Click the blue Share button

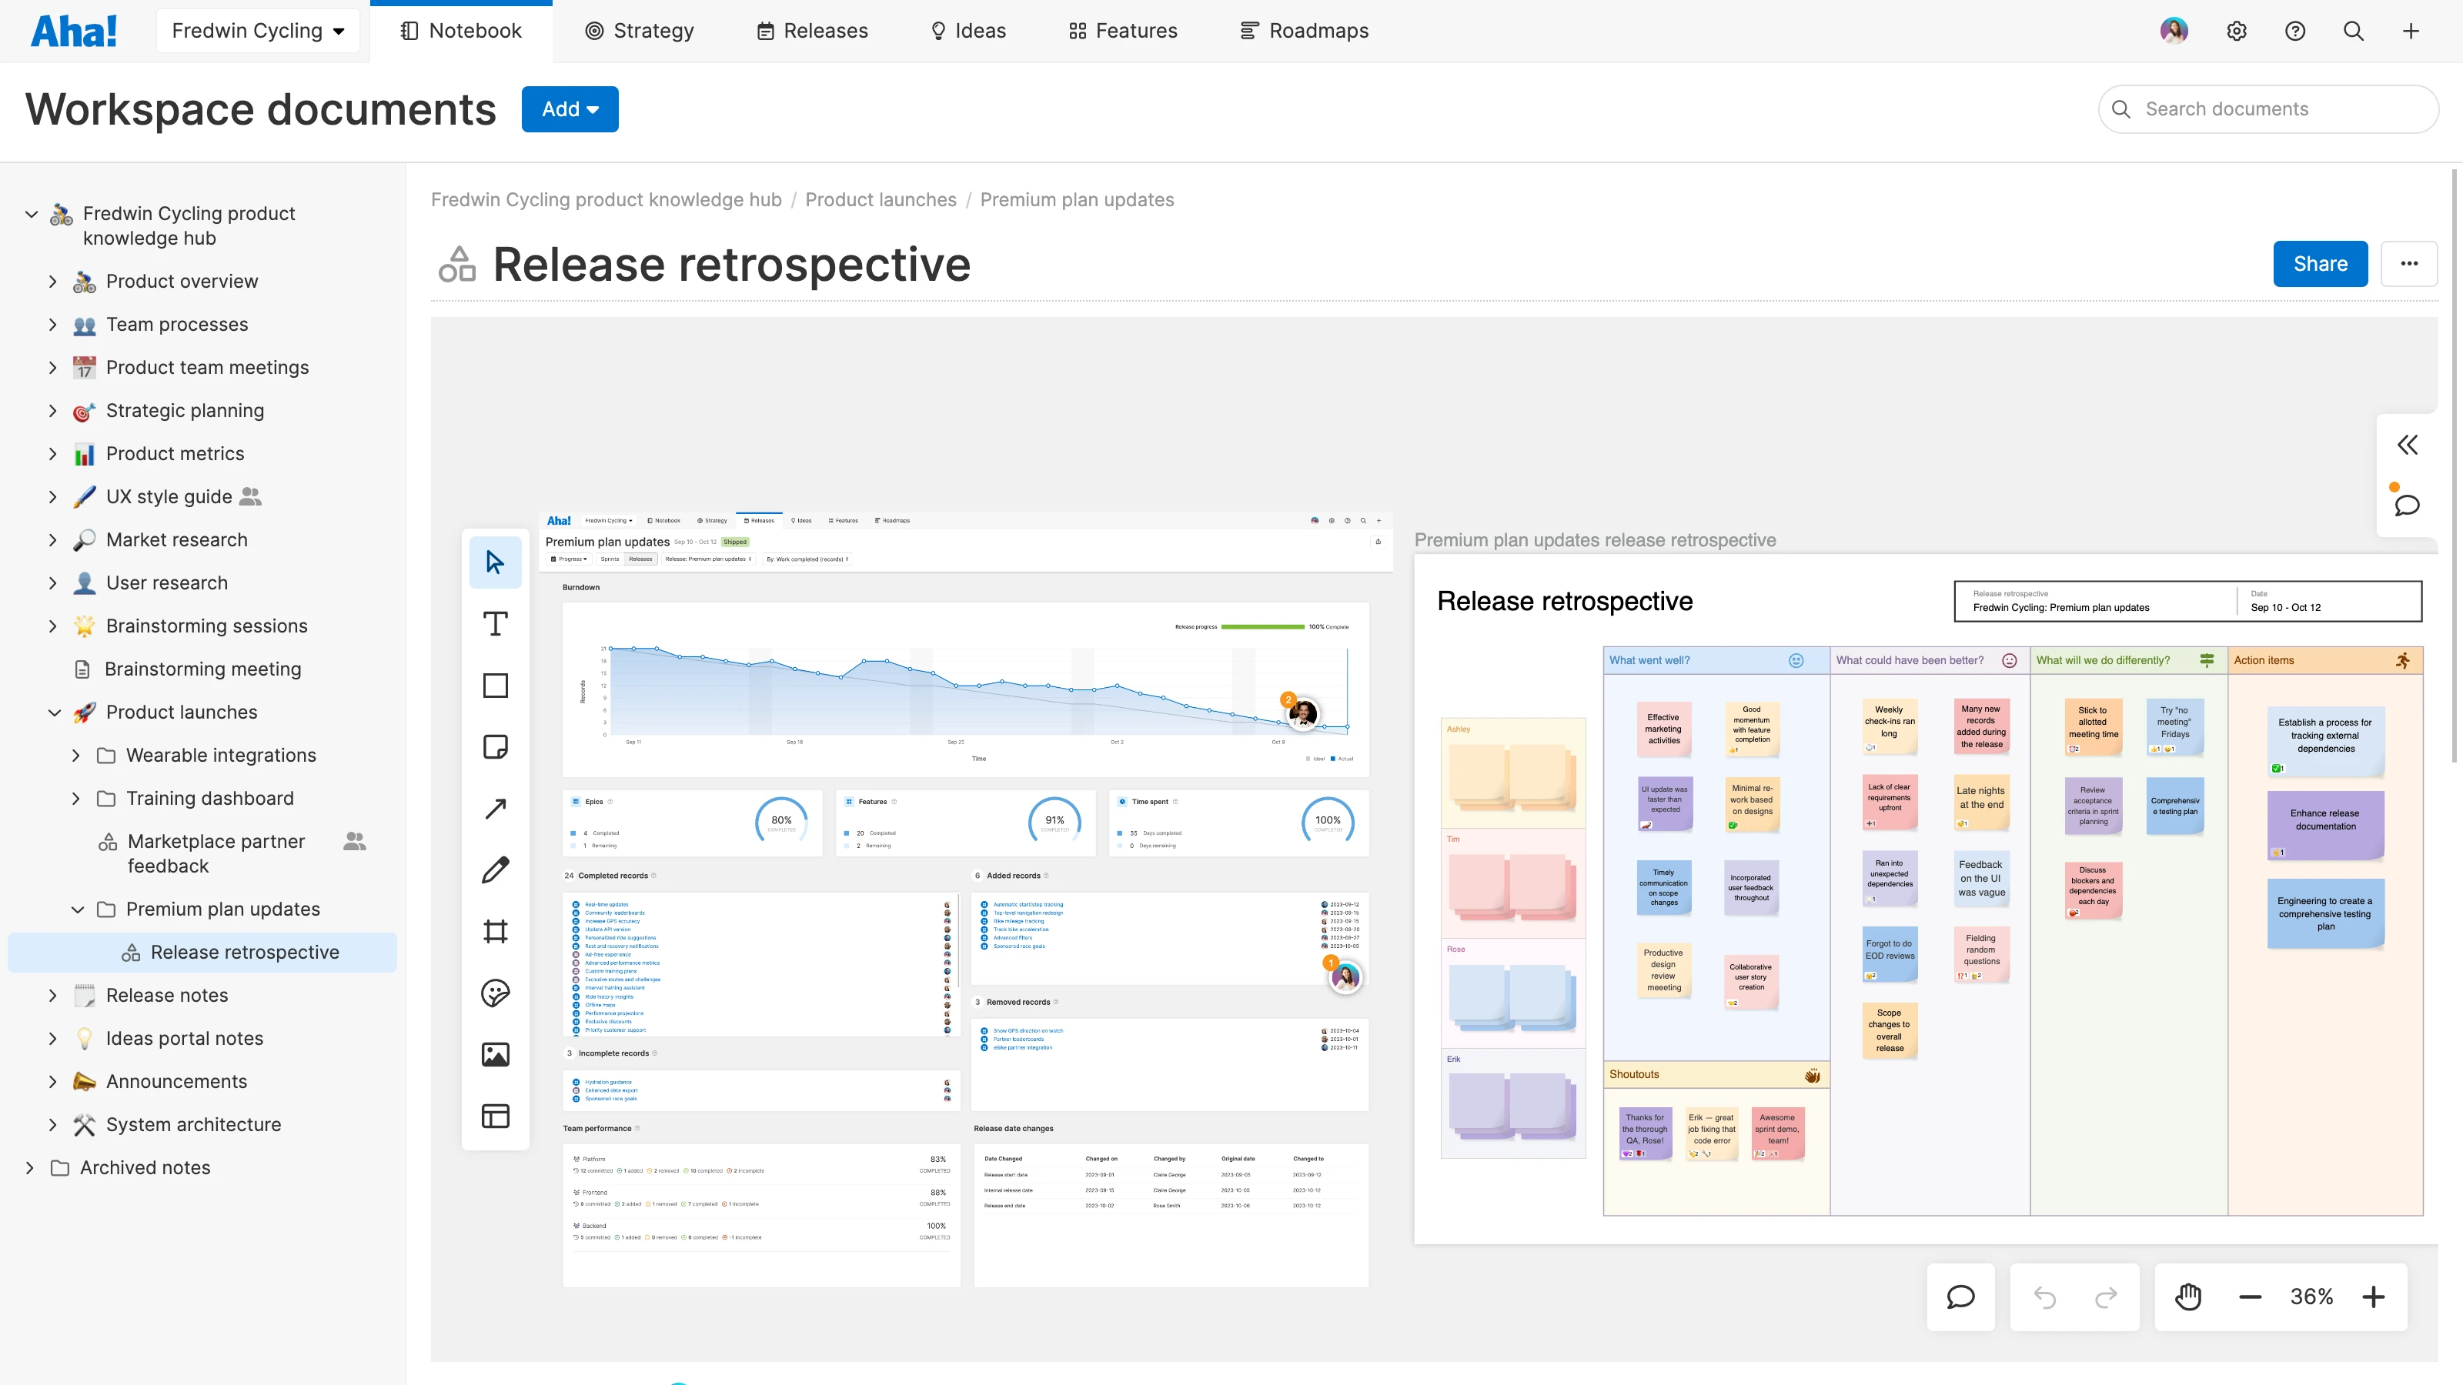pos(2320,264)
